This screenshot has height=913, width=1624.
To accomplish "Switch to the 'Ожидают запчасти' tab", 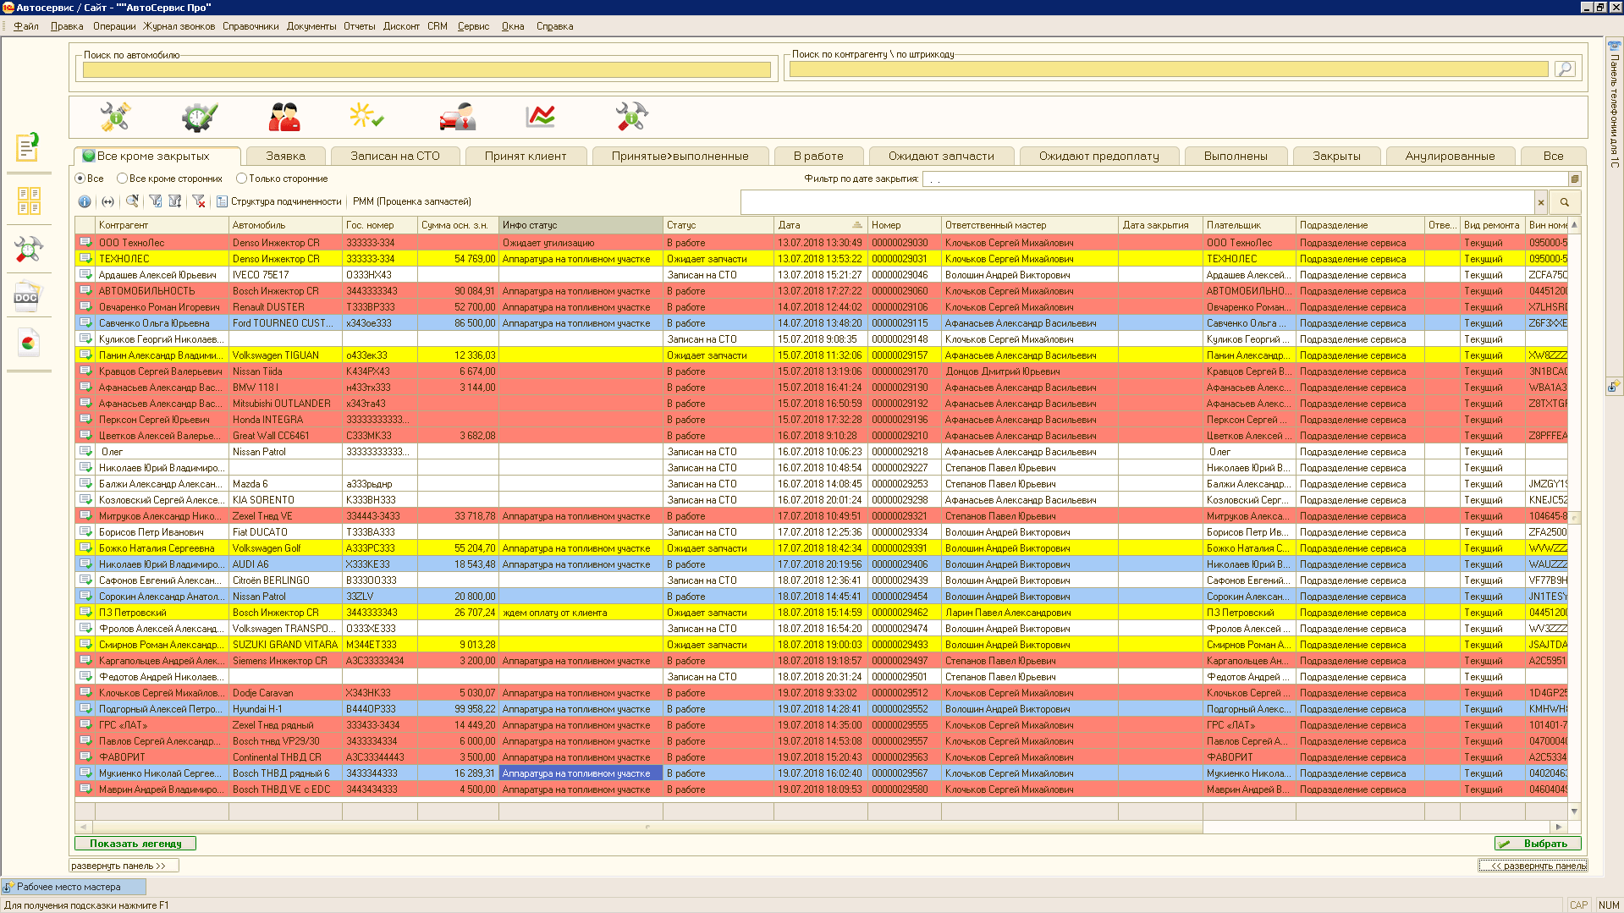I will point(940,156).
